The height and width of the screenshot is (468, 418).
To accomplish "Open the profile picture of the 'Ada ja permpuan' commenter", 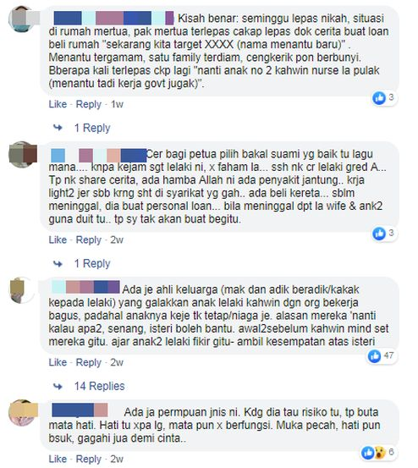I will (23, 413).
